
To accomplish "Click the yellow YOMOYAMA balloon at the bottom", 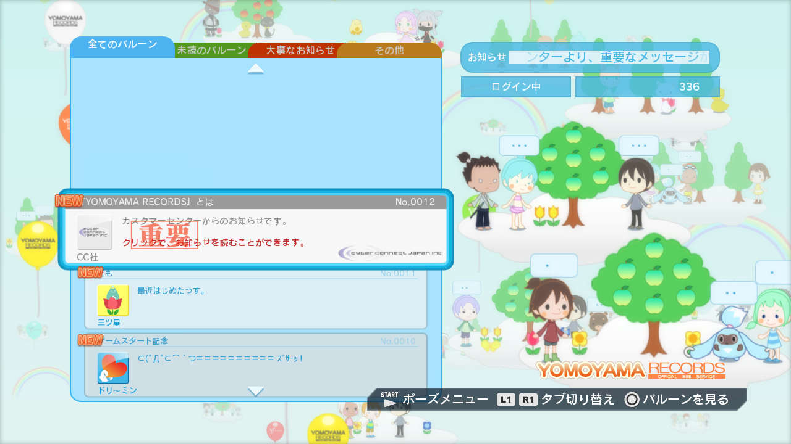I will 328,429.
